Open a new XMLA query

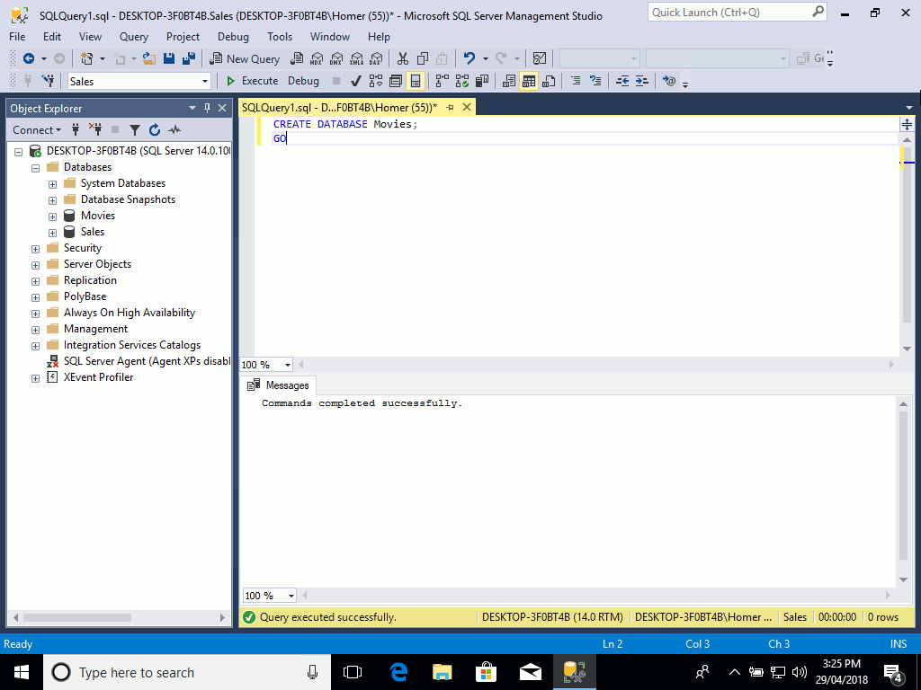click(x=356, y=58)
